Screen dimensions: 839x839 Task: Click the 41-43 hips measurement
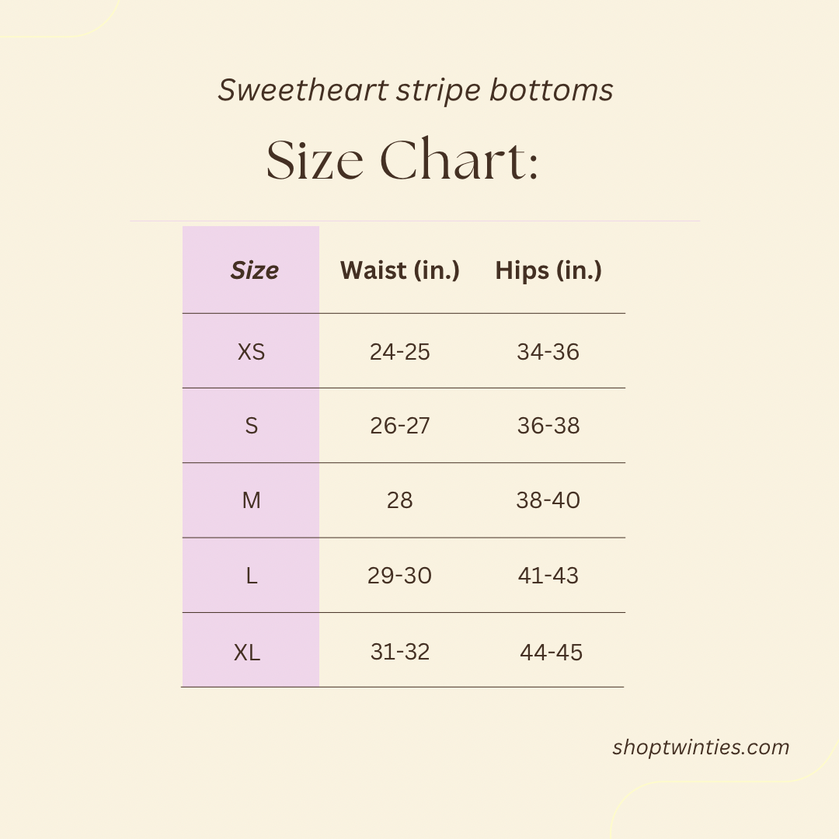pos(548,576)
